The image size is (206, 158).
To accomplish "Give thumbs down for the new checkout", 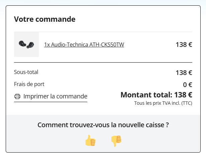I will pyautogui.click(x=116, y=141).
